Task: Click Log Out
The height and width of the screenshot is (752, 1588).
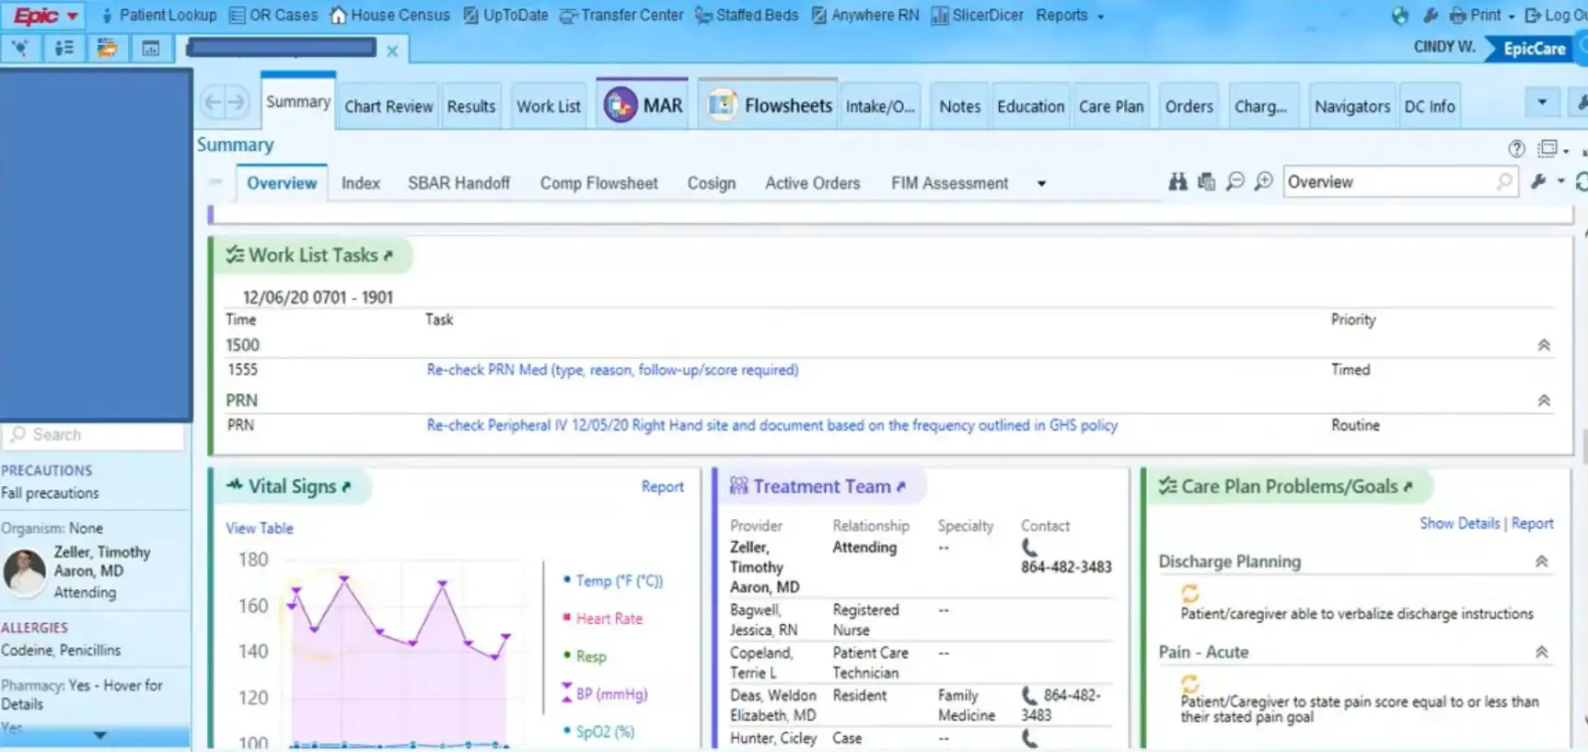Action: (x=1556, y=16)
